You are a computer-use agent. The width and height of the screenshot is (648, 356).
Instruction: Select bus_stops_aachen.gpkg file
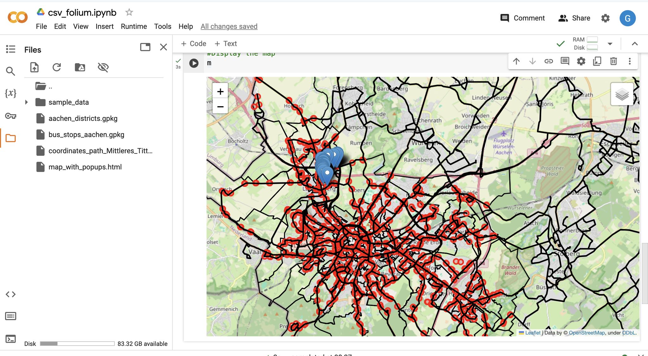click(x=86, y=134)
